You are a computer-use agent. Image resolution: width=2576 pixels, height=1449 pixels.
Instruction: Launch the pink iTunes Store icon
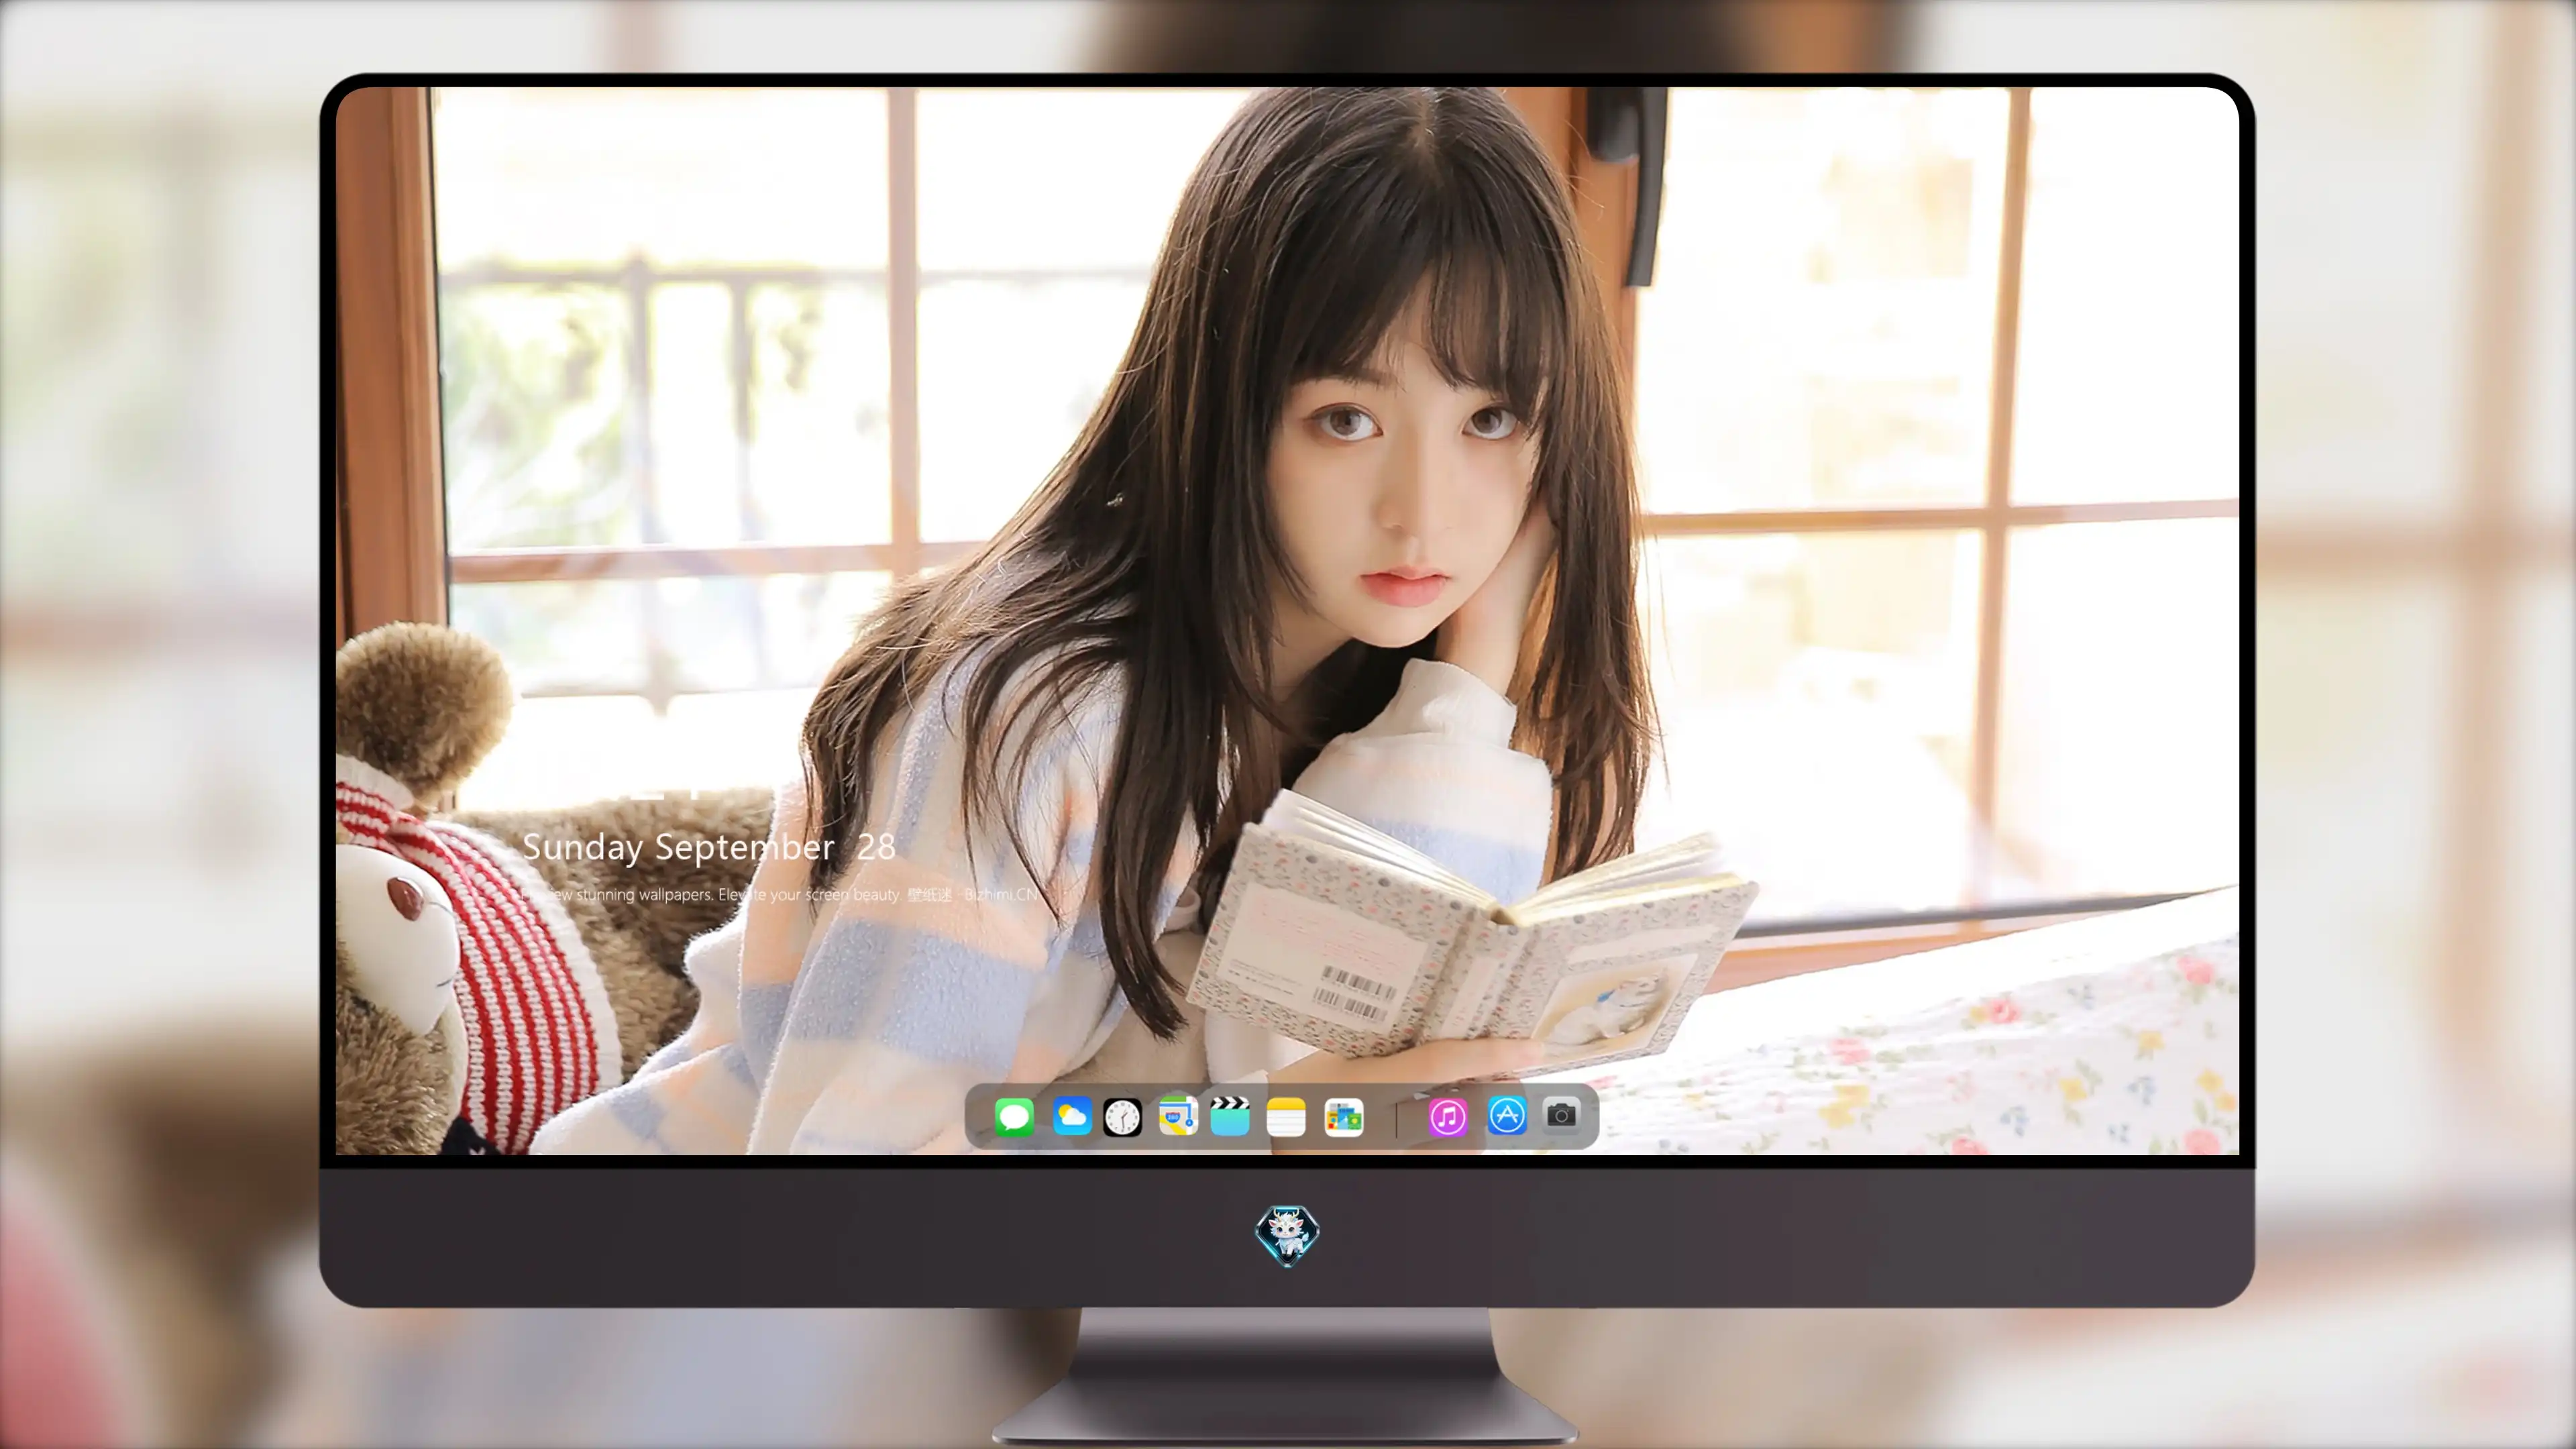[1447, 1117]
